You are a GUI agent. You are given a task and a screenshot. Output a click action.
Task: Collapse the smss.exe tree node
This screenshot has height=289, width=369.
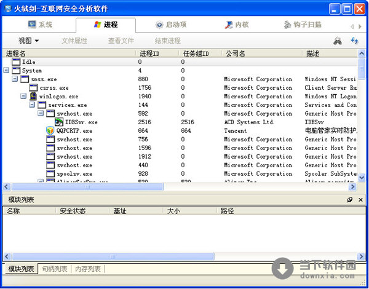click(15, 79)
